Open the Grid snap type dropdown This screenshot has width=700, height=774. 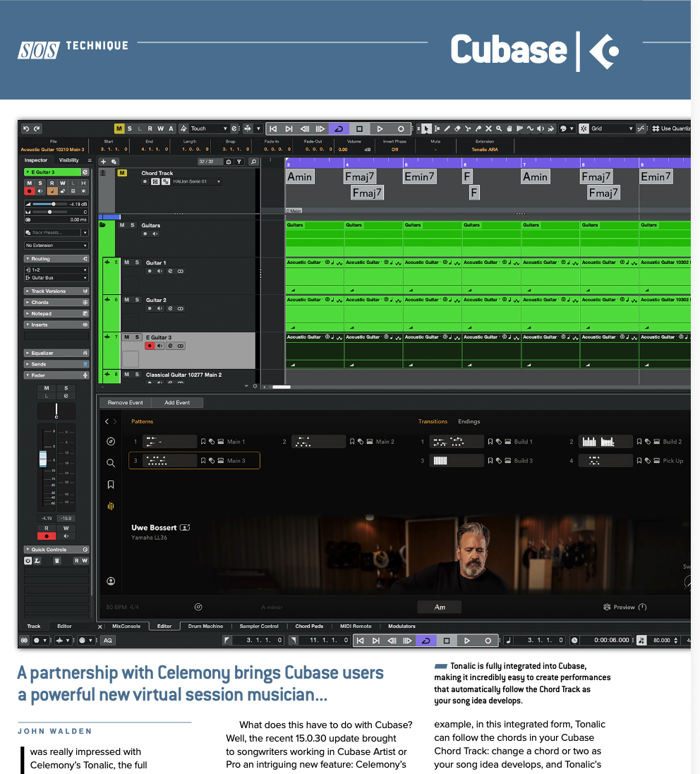(612, 129)
